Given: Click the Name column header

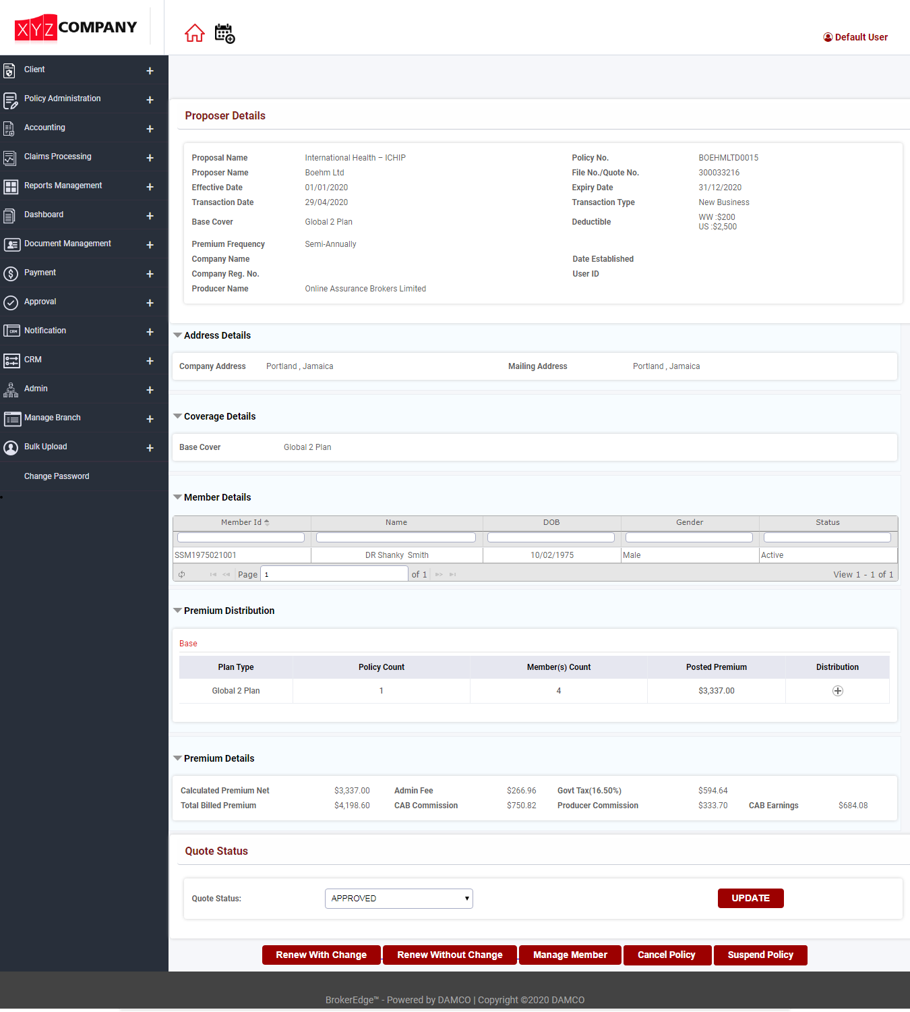Looking at the screenshot, I should tap(396, 523).
